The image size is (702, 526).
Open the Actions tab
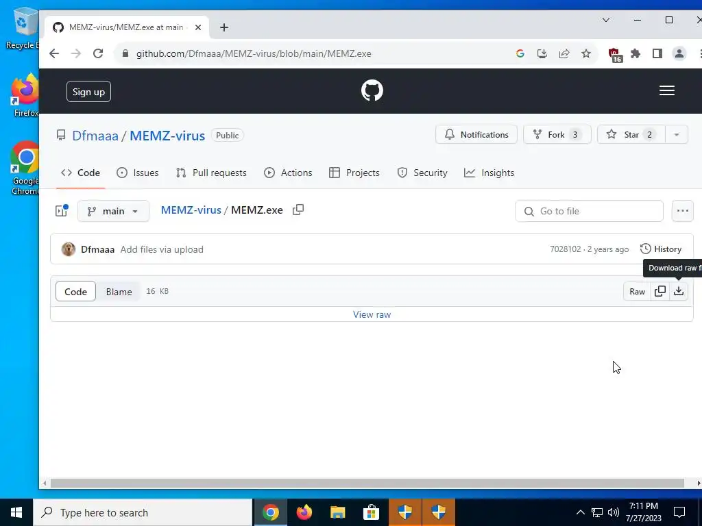[x=288, y=173]
